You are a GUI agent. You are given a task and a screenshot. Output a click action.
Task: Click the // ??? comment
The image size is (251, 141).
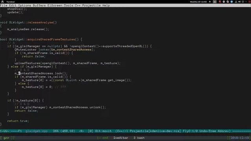click(60, 87)
